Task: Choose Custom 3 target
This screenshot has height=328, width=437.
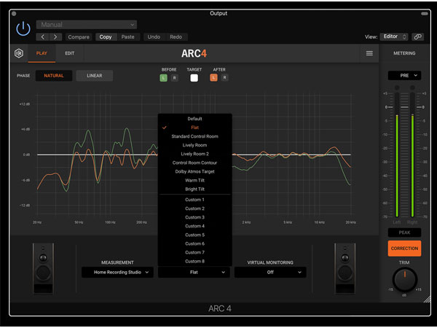Action: [194, 217]
